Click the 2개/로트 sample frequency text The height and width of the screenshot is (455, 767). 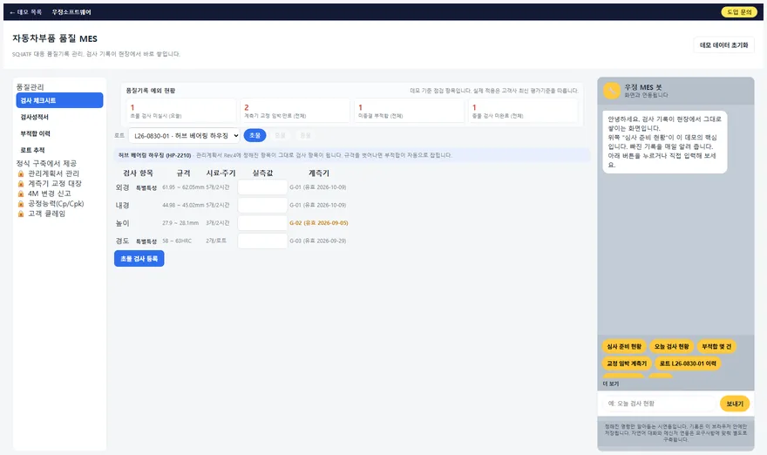[x=216, y=241]
